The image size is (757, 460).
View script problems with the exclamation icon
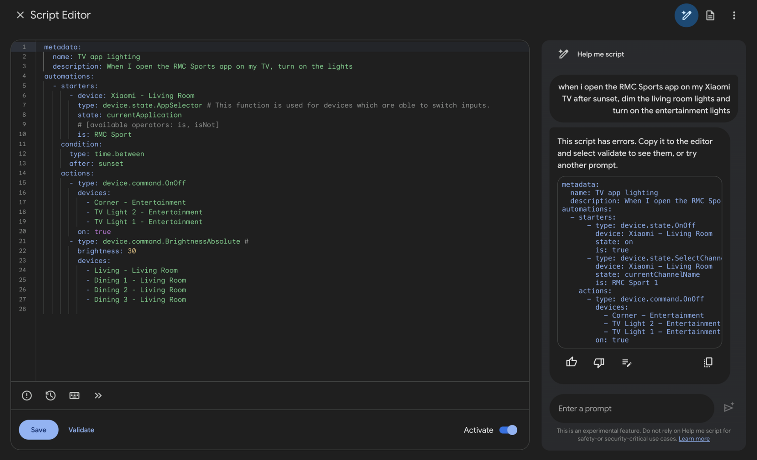[26, 395]
